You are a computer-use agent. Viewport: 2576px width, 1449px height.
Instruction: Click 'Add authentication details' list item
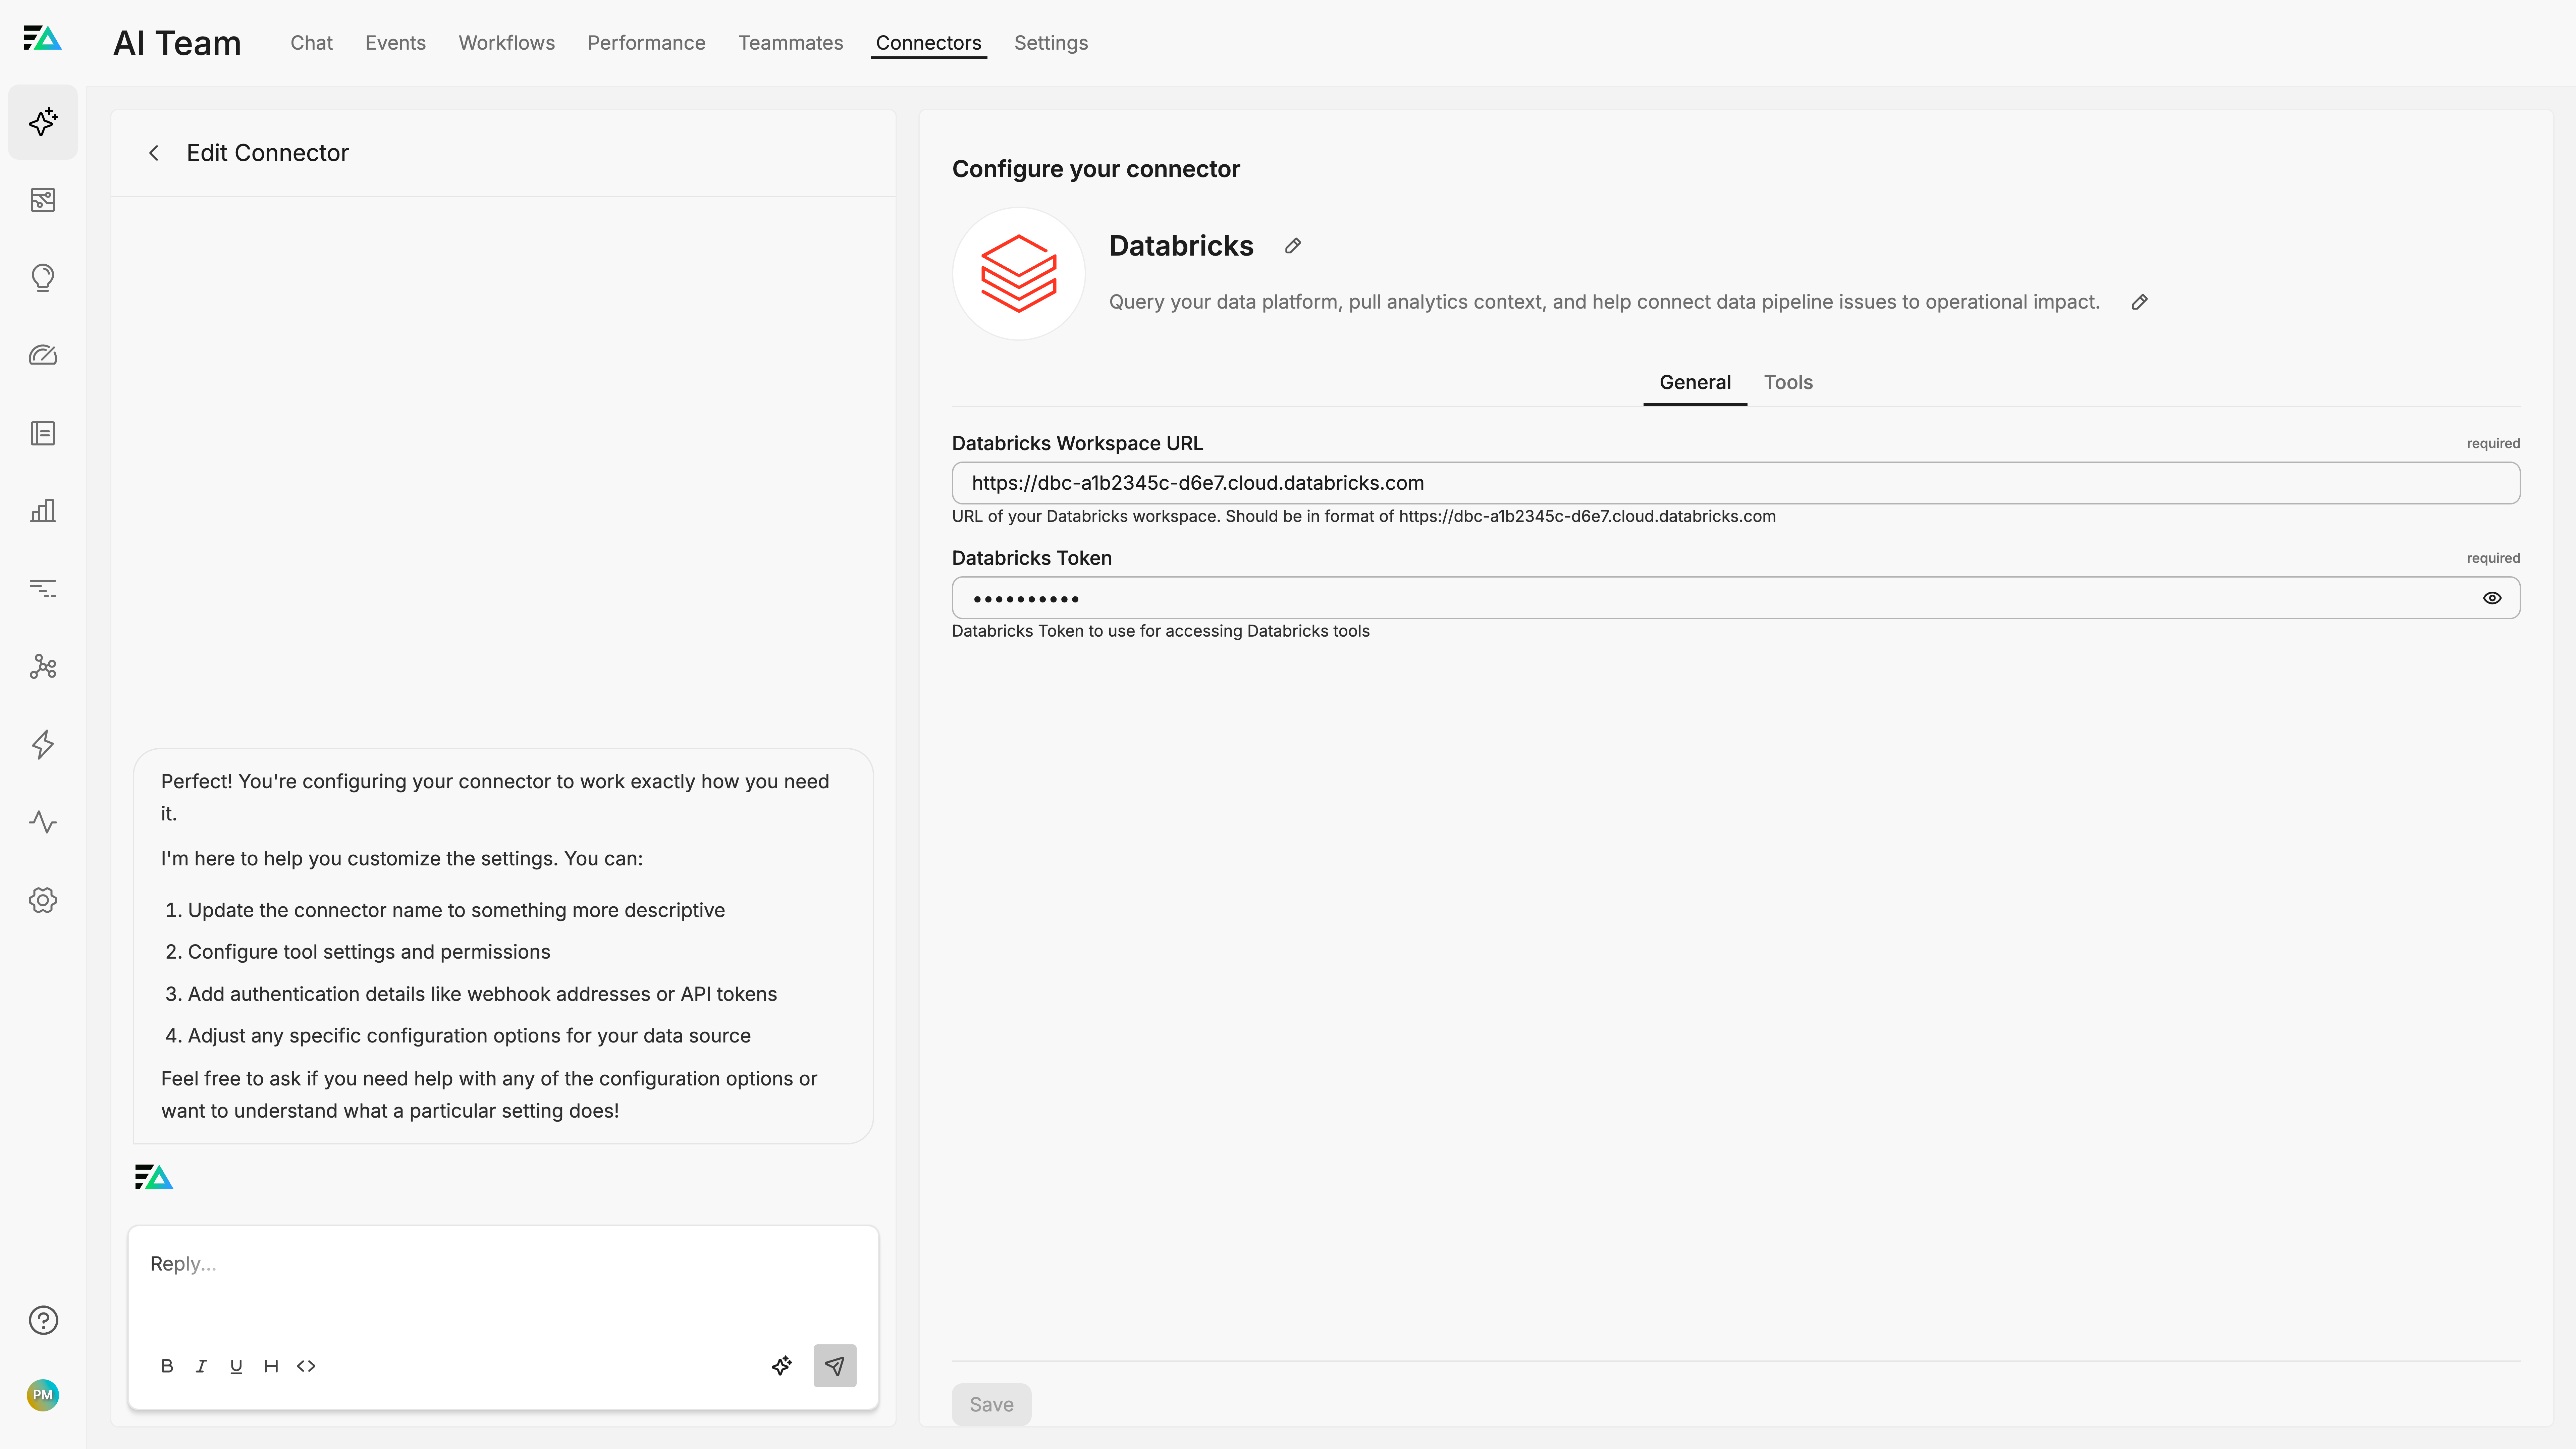(x=482, y=994)
